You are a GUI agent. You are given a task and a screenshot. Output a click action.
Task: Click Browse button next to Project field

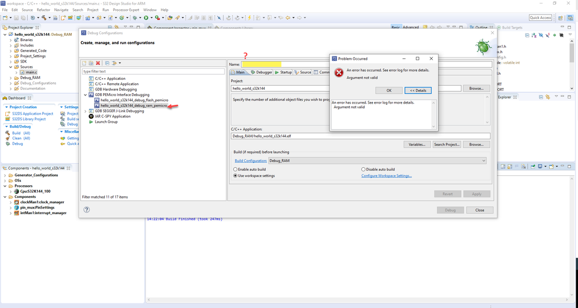pos(476,89)
